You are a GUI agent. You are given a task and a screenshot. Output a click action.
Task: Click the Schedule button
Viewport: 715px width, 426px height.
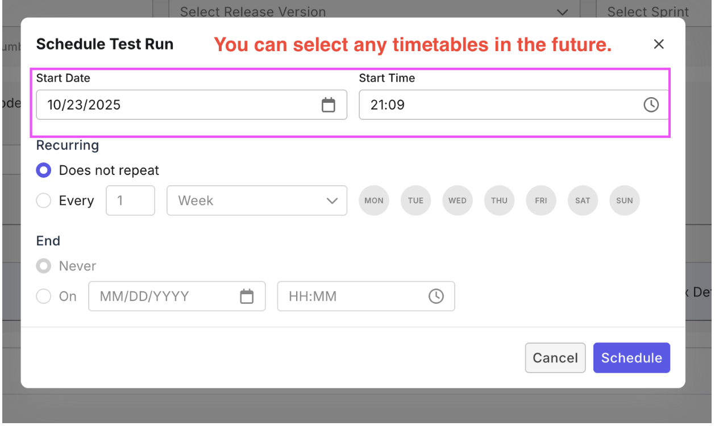tap(631, 358)
